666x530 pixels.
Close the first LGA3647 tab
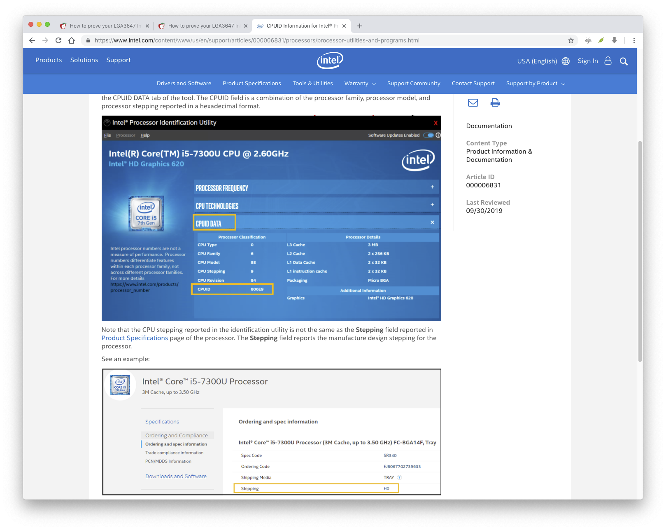(x=147, y=26)
